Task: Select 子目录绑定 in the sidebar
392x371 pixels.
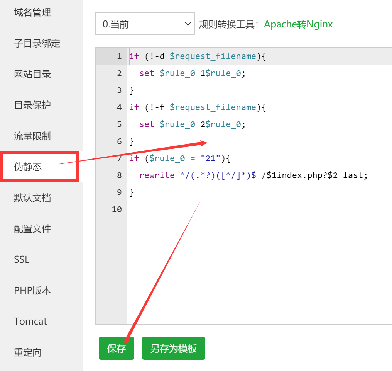Action: pos(37,43)
